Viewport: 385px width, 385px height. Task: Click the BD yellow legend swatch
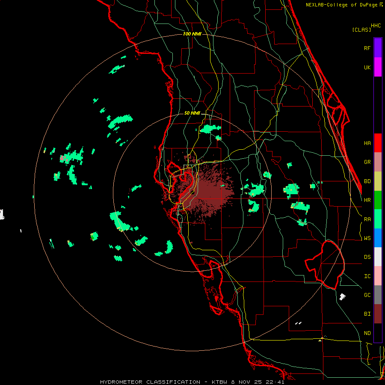pos(378,181)
